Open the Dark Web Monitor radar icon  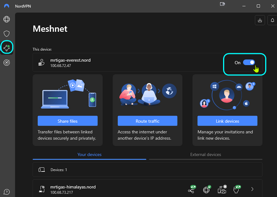(x=7, y=62)
